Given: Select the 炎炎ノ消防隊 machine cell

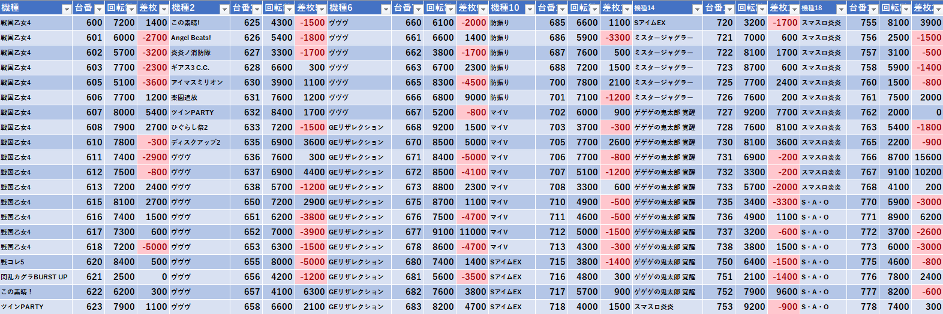Looking at the screenshot, I should coord(200,53).
